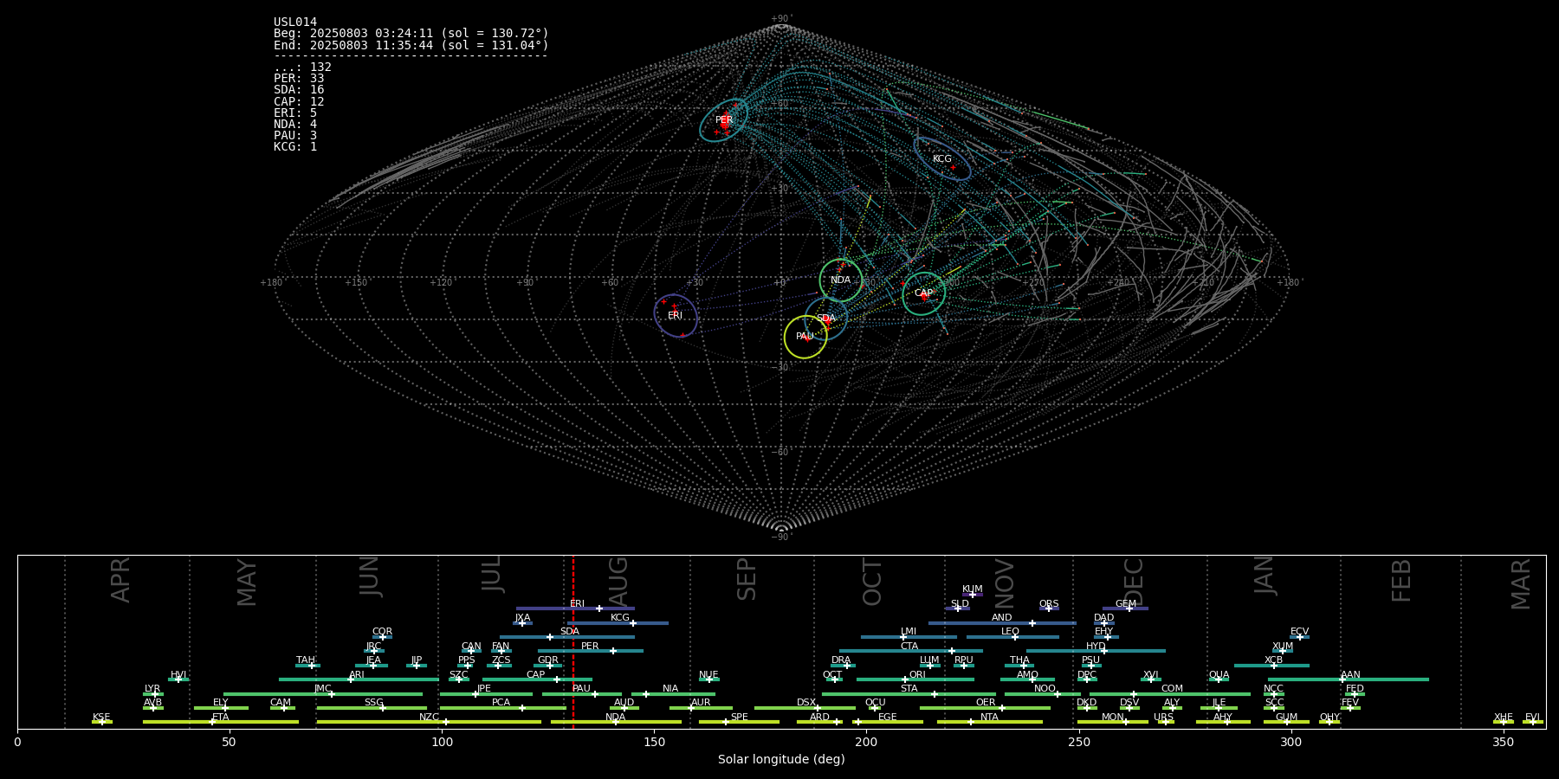
Task: Click the ORI shower label in timeline
Action: point(917,675)
